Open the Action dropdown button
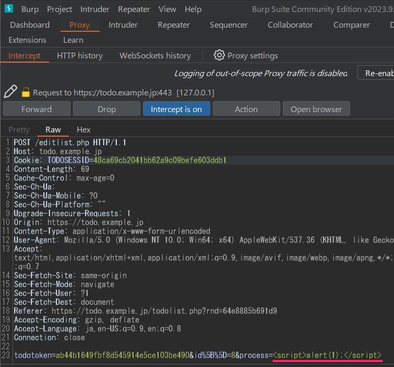This screenshot has width=394, height=367. (246, 109)
